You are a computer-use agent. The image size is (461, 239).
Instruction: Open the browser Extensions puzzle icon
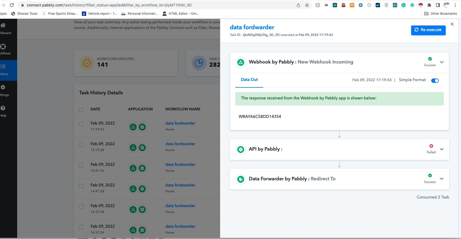(x=429, y=5)
